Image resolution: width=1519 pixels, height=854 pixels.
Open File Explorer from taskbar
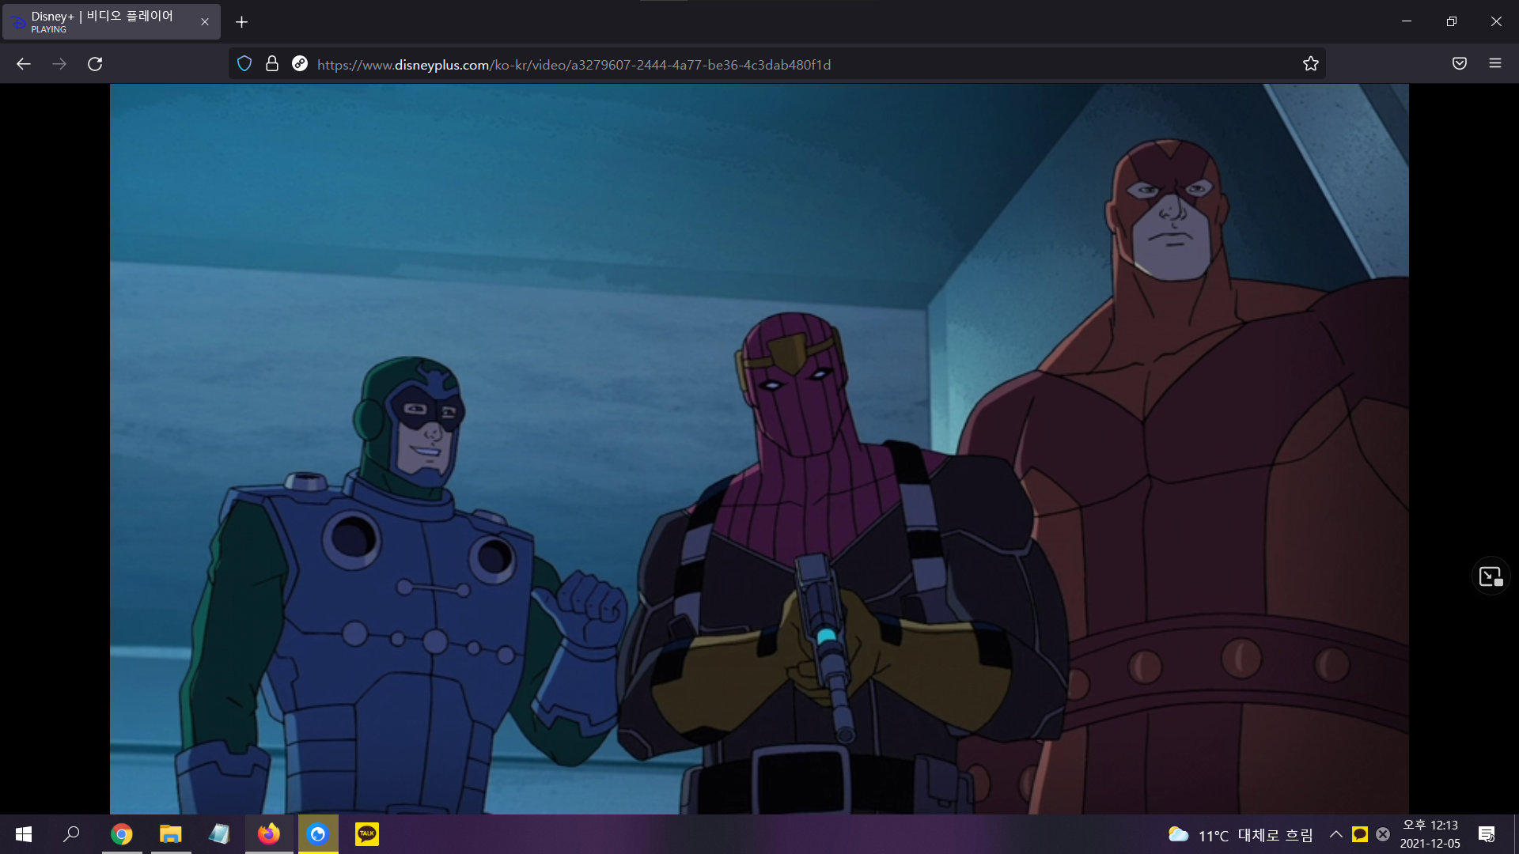[171, 834]
